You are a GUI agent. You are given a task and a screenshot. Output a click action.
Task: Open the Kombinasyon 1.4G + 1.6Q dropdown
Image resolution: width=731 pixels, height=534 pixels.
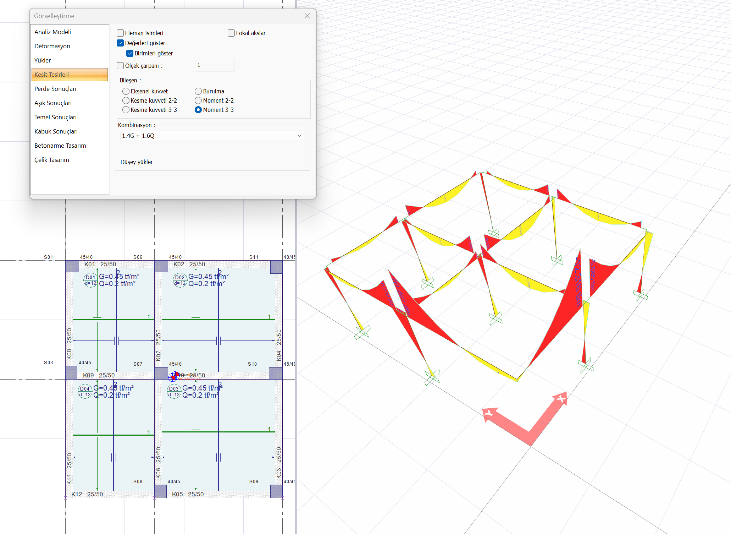tap(212, 136)
